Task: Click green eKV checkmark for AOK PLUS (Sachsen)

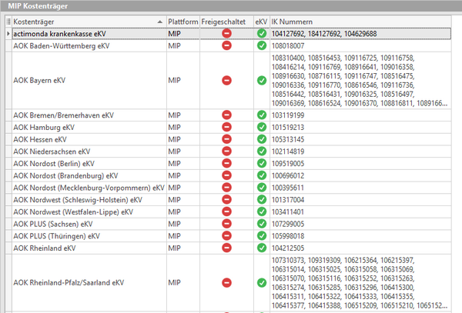Action: [x=261, y=224]
